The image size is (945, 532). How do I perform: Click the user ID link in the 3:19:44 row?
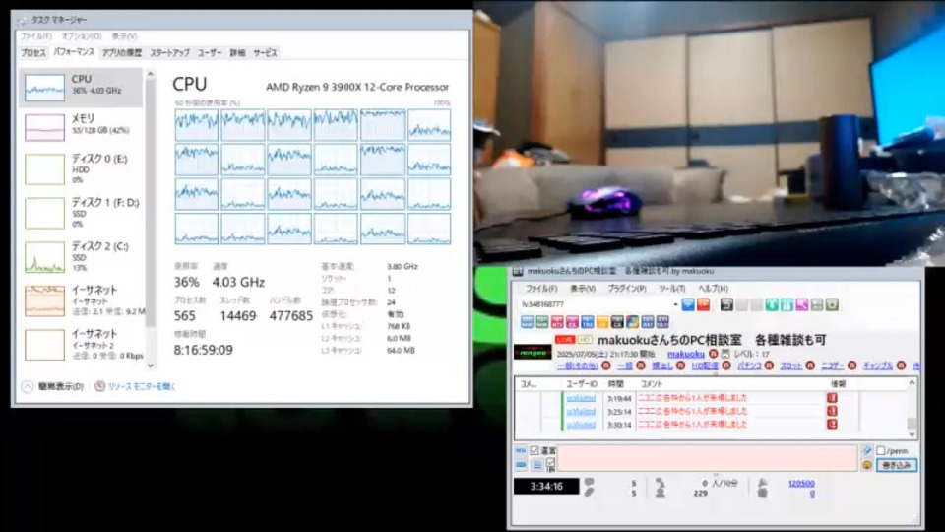[x=581, y=398]
